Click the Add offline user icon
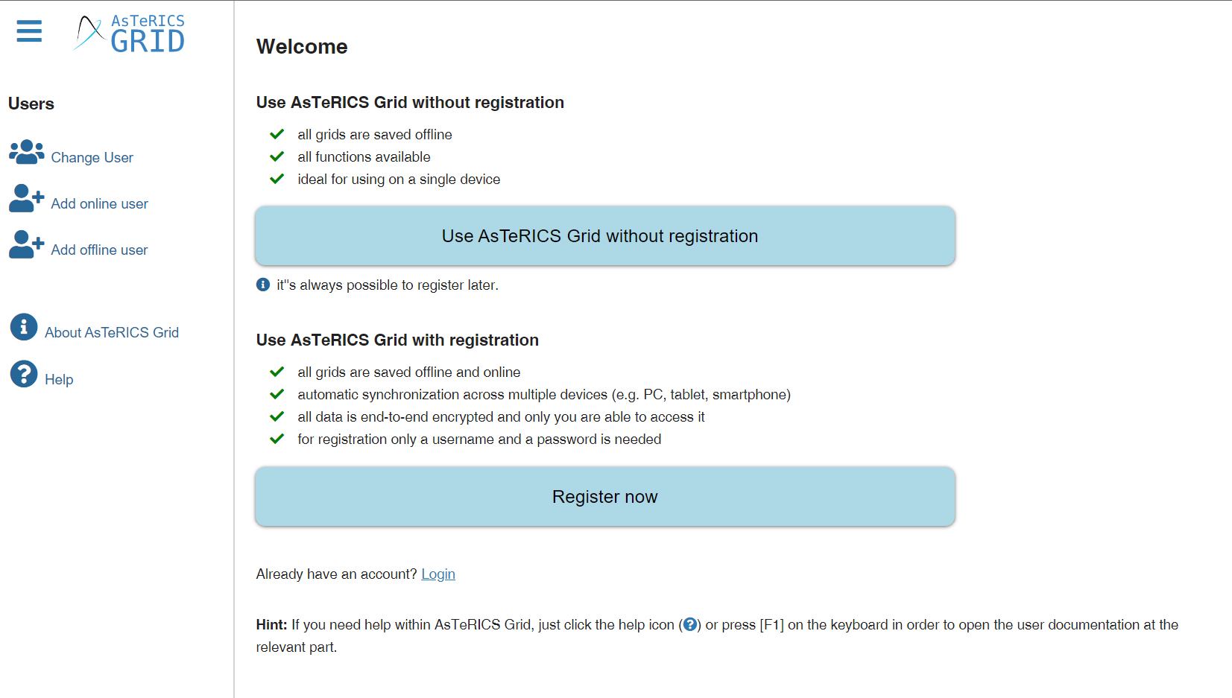 [x=26, y=244]
